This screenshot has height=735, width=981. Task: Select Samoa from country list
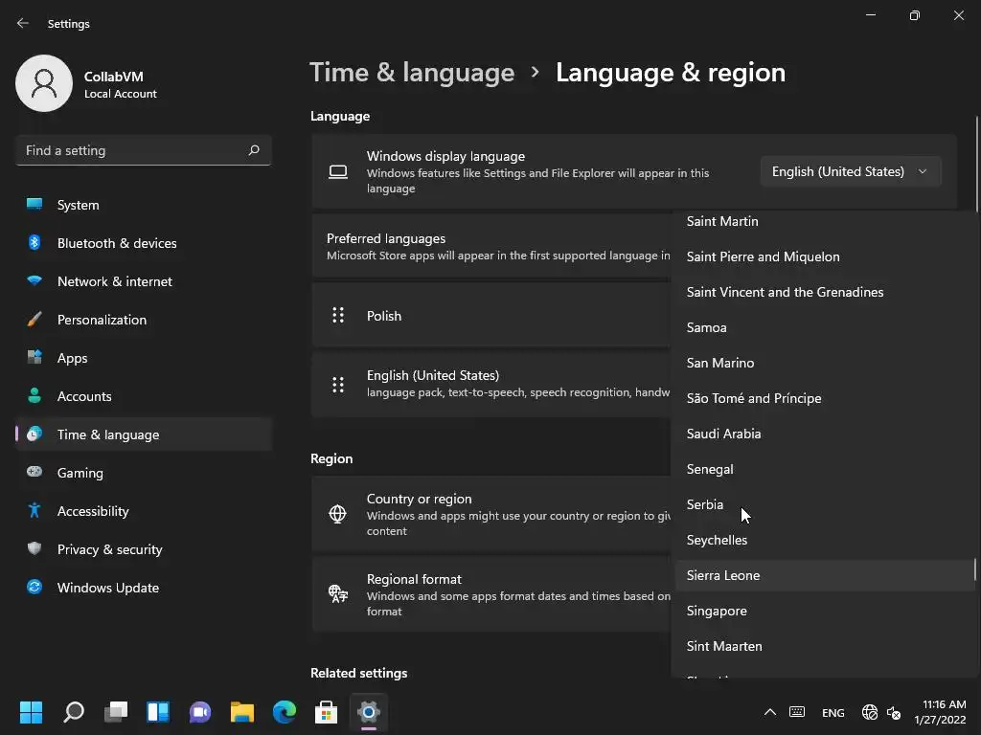coord(825,327)
